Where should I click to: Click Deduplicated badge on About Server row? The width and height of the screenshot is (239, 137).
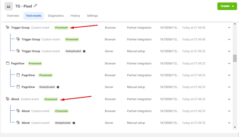[63, 123]
